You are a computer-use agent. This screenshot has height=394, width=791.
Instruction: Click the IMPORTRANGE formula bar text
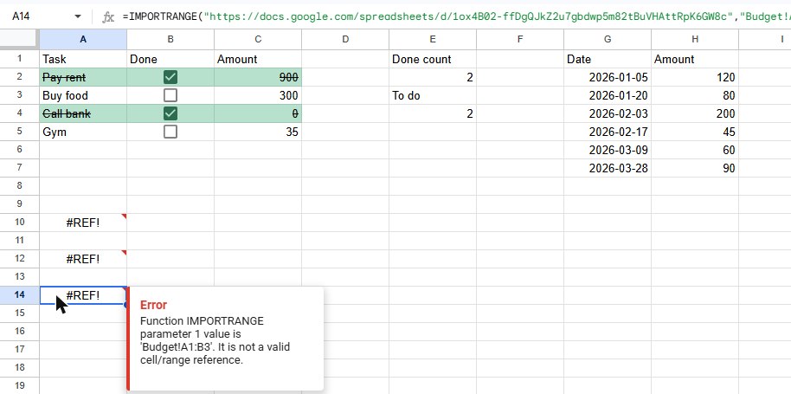tap(457, 16)
